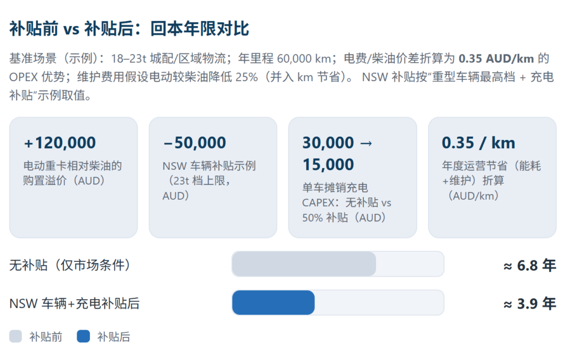Click the ≈ 6.8 年 payback value
The image size is (568, 353).
point(529,265)
